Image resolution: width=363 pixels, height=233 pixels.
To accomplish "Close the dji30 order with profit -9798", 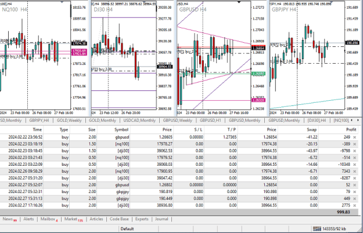I will point(354,151).
